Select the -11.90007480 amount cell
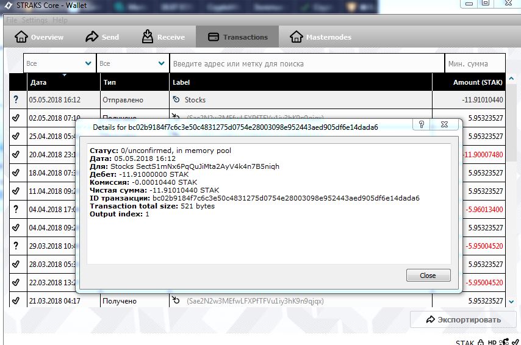This screenshot has width=521, height=345. [483, 154]
